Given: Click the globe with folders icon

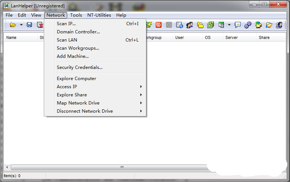Looking at the screenshot, I should pos(258,25).
